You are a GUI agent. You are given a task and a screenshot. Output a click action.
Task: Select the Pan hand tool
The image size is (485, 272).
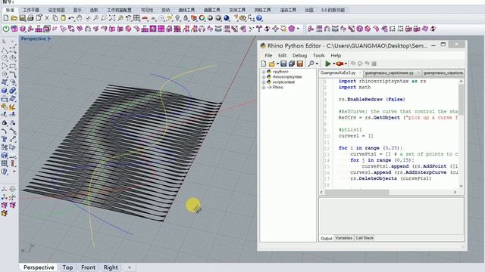[80, 18]
